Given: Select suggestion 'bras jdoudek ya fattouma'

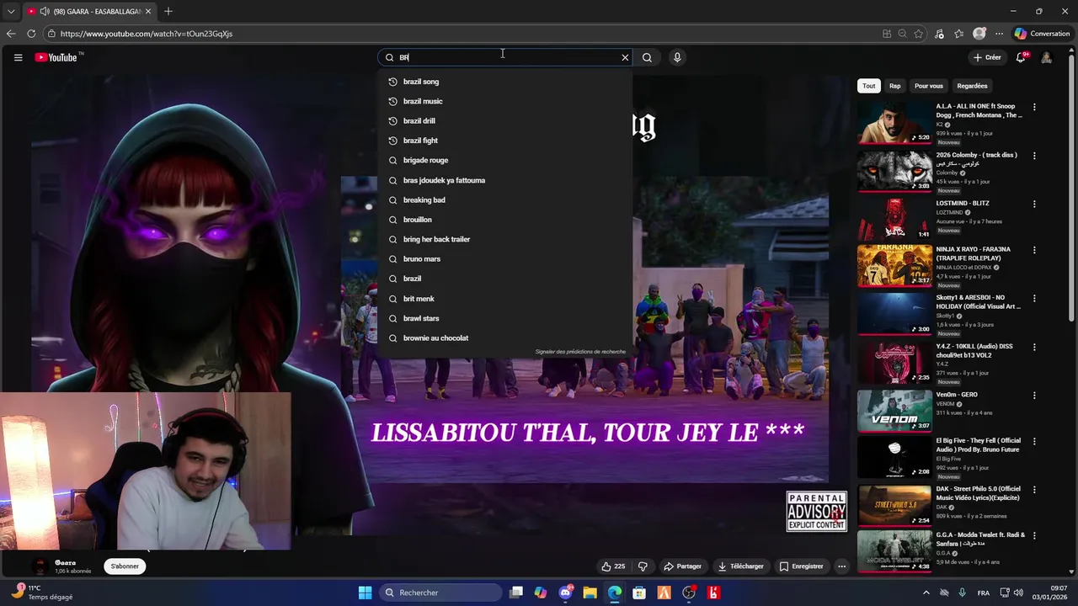Looking at the screenshot, I should [505, 180].
